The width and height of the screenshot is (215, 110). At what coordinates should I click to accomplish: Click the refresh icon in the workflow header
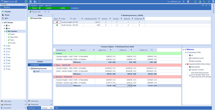tap(203, 5)
